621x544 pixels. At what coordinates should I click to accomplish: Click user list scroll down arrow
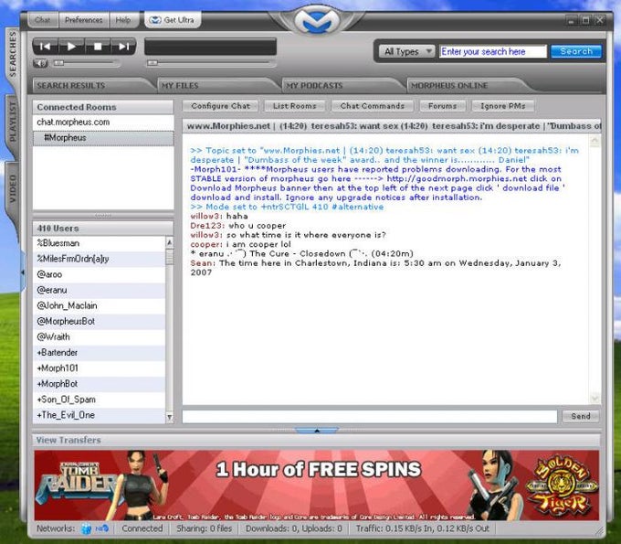(170, 417)
